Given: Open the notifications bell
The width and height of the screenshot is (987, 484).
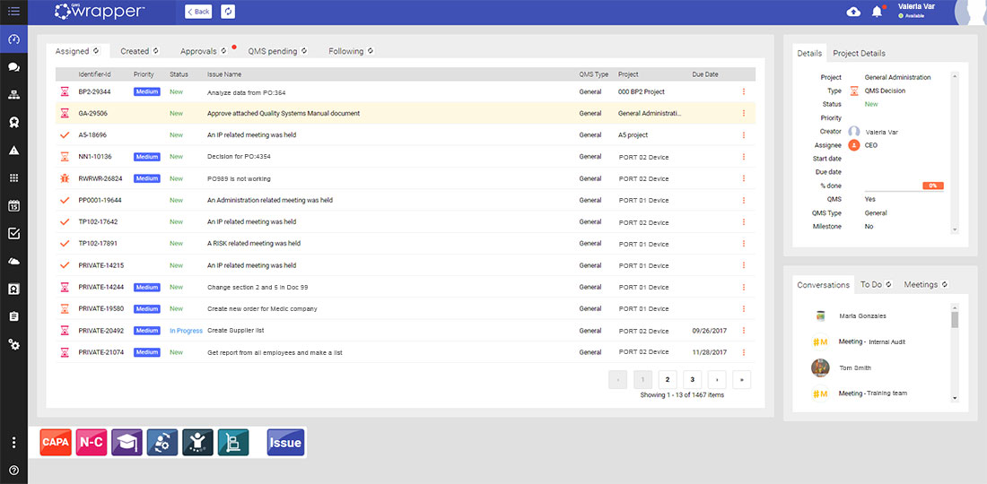Looking at the screenshot, I should 877,12.
